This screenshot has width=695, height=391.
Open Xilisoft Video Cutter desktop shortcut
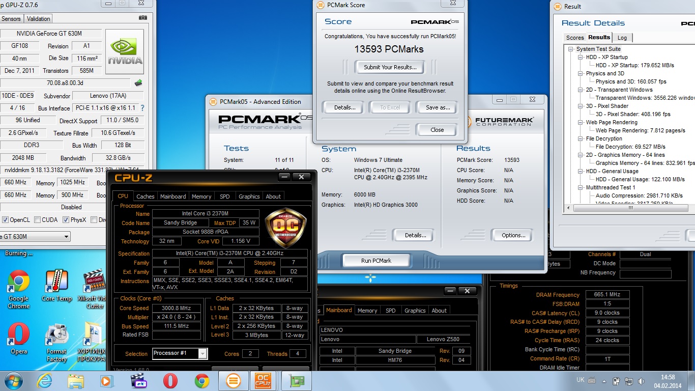point(94,289)
